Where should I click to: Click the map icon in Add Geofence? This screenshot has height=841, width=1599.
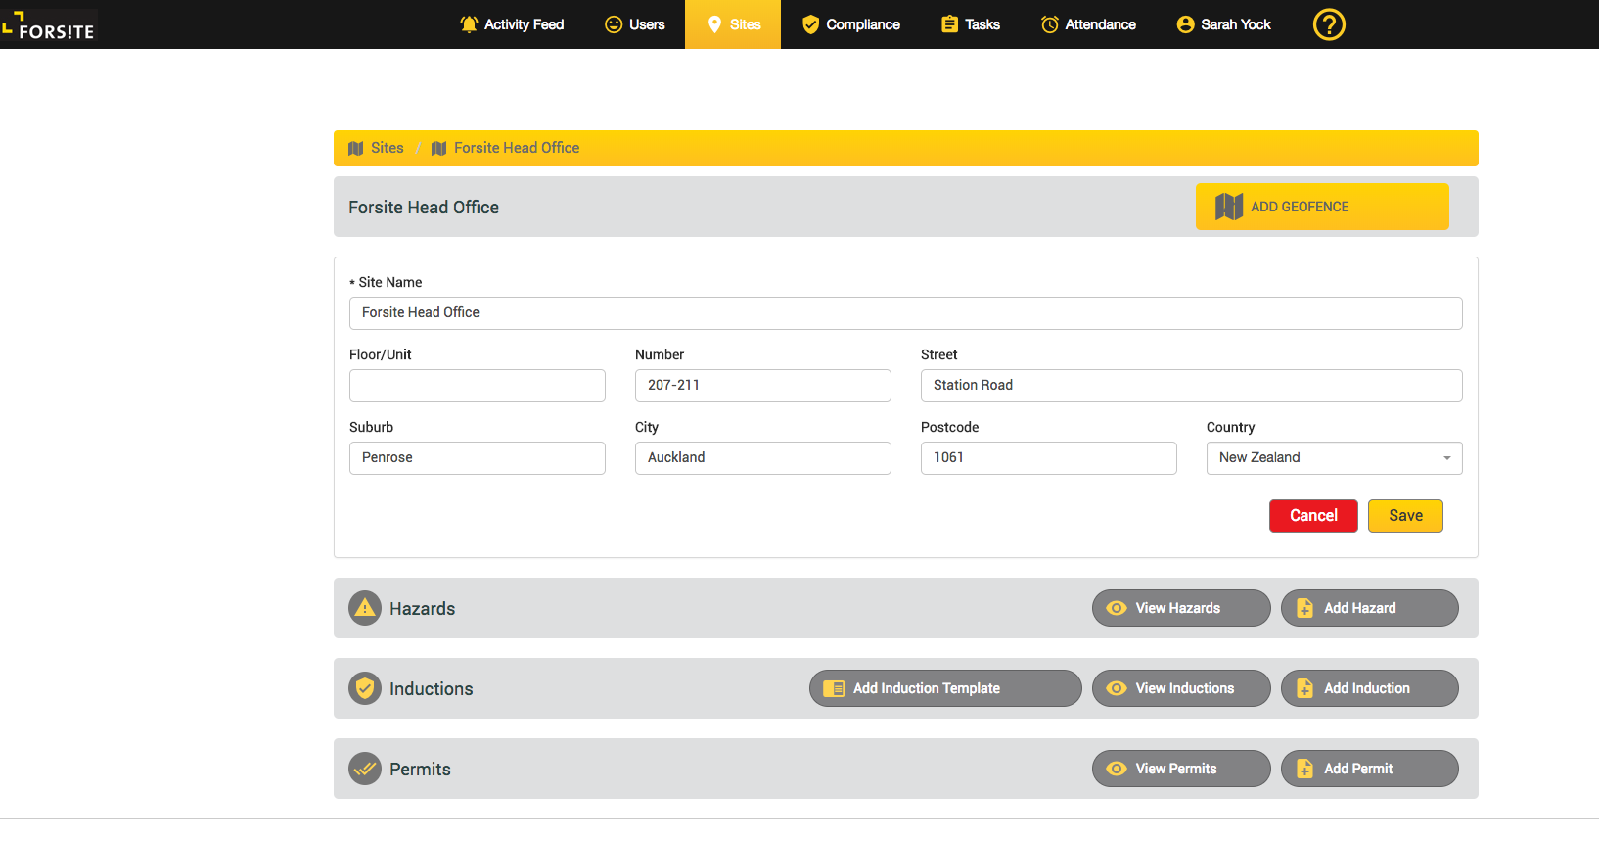(1229, 207)
